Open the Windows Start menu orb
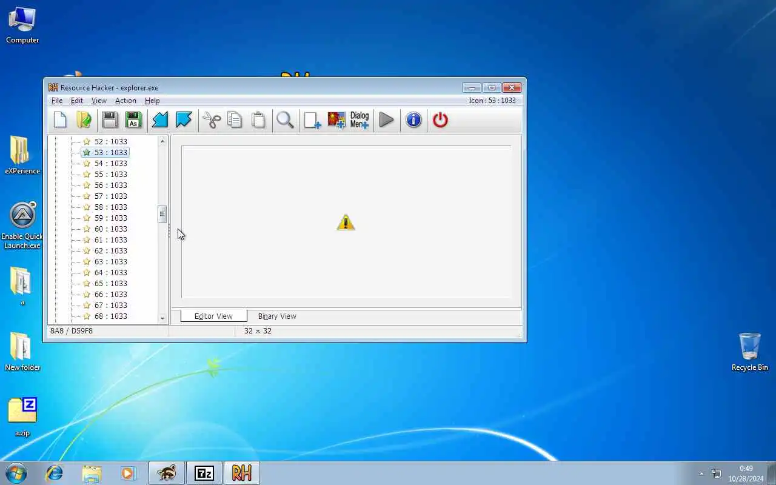The width and height of the screenshot is (776, 485). pos(16,473)
